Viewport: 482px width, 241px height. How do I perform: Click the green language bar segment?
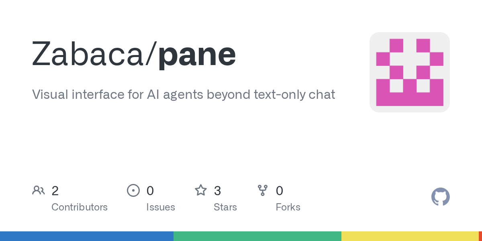click(257, 236)
